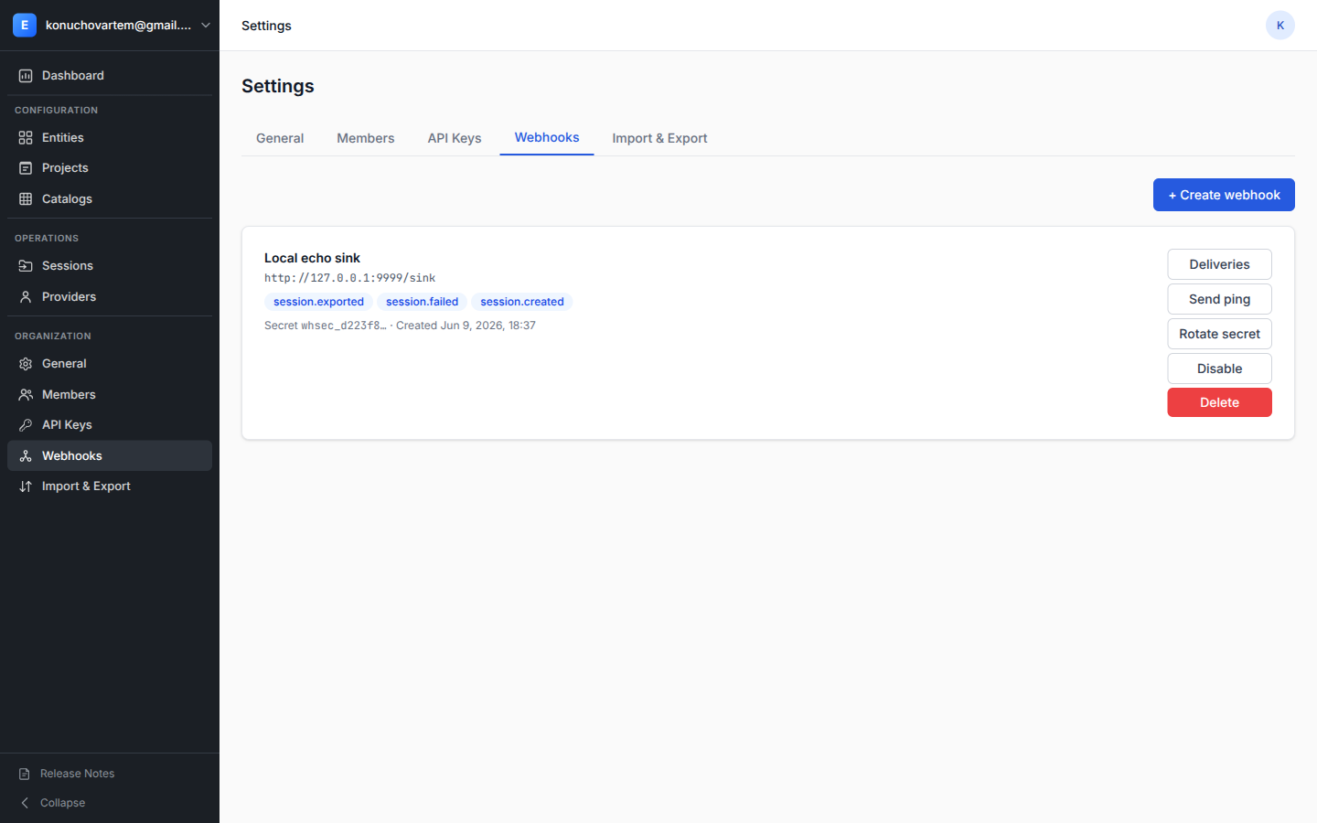
Task: Click the gear icon beside organization General
Action: point(26,364)
